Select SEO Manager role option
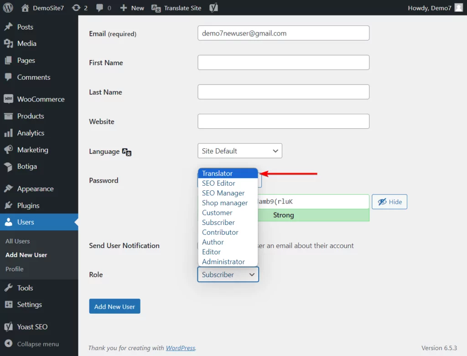The image size is (467, 356). (228, 193)
